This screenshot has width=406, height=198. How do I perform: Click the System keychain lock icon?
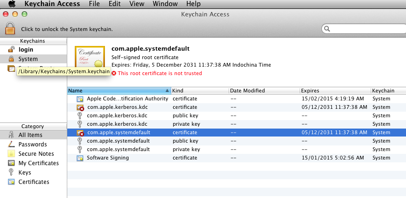pyautogui.click(x=11, y=59)
